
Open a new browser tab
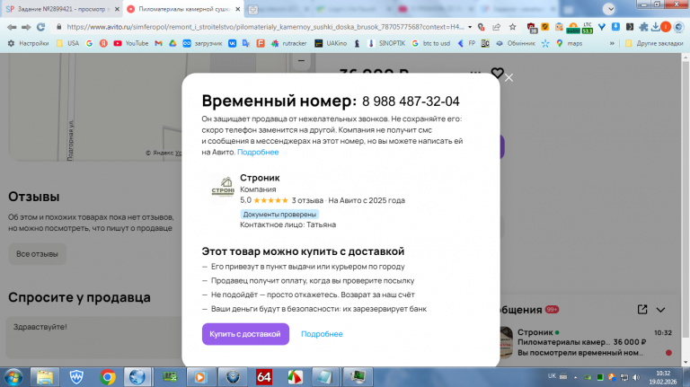[x=252, y=9]
